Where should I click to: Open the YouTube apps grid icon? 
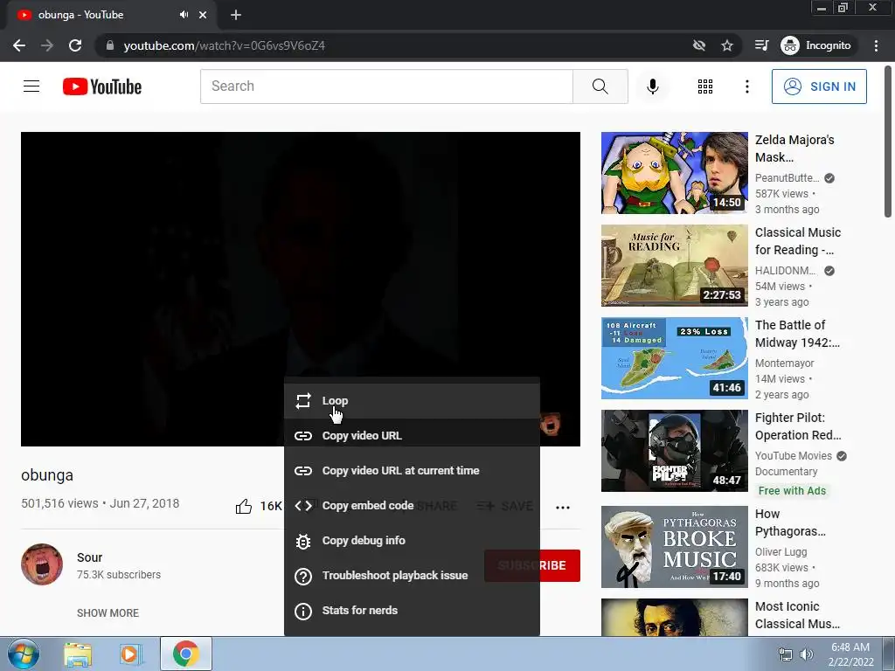(705, 86)
